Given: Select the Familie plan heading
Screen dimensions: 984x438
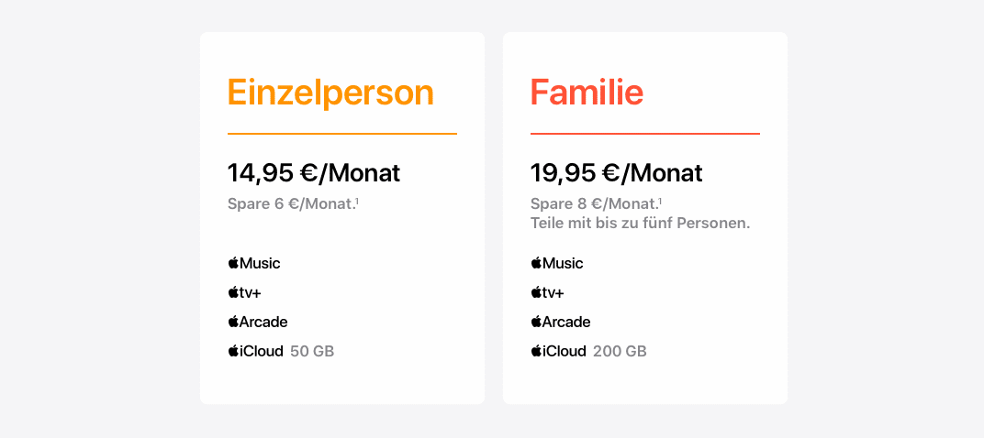Looking at the screenshot, I should click(x=587, y=93).
